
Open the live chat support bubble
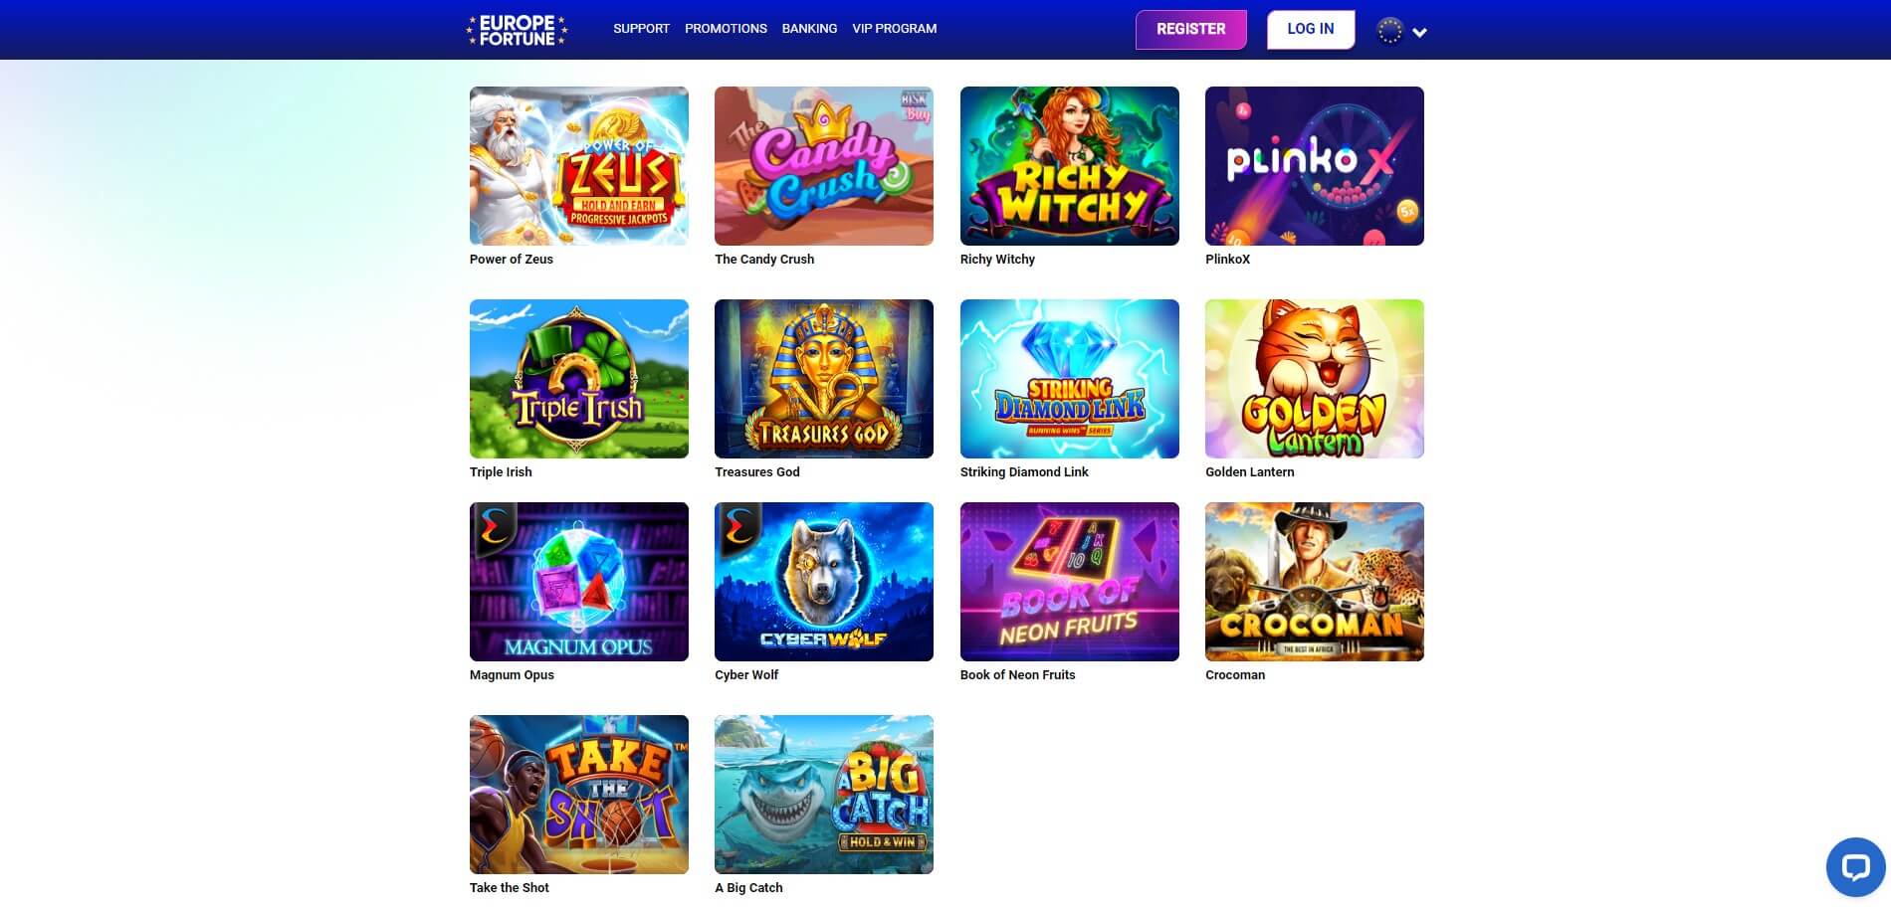[1855, 867]
